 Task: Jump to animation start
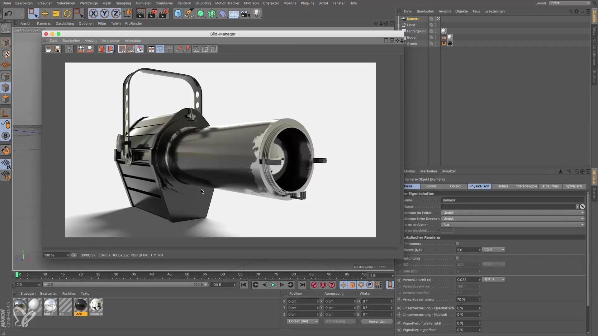tap(244, 285)
